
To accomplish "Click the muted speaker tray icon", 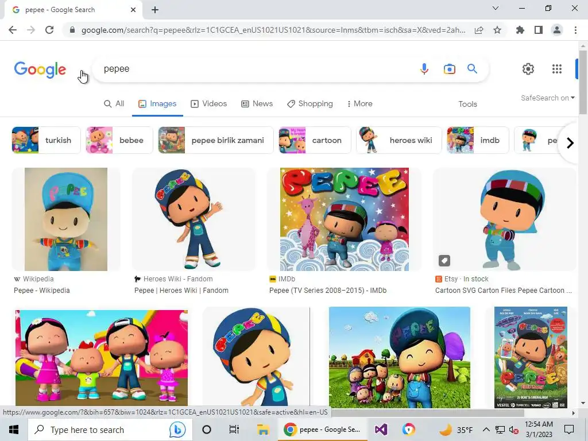I will (x=514, y=430).
